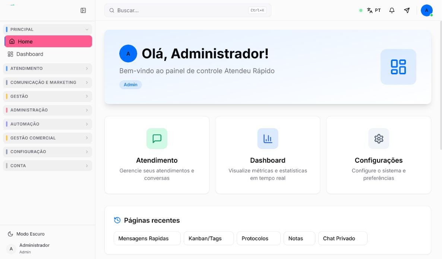Click the gear icon on the Configurações card
The image size is (442, 259).
tap(379, 139)
